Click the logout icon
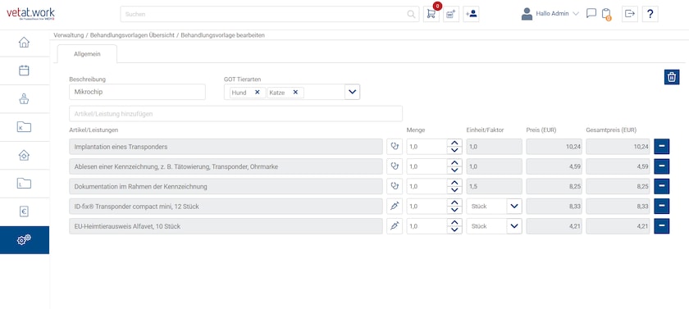 630,14
